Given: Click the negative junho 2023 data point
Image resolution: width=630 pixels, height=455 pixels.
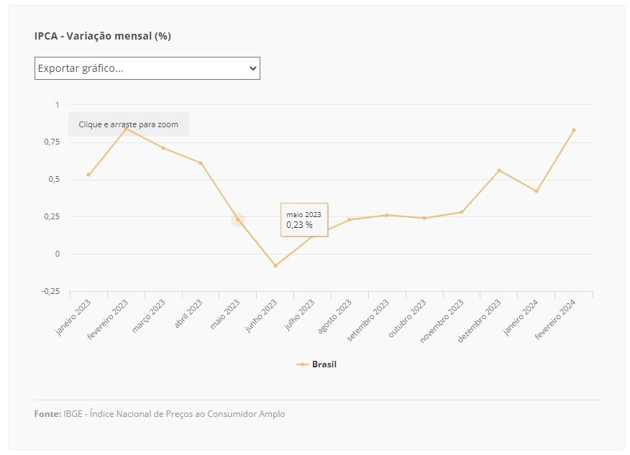Looking at the screenshot, I should pos(275,266).
